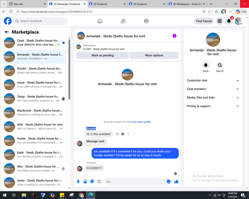This screenshot has width=249, height=199.
Task: Reply to 'Hi, is this available?' message
Action: point(123,134)
